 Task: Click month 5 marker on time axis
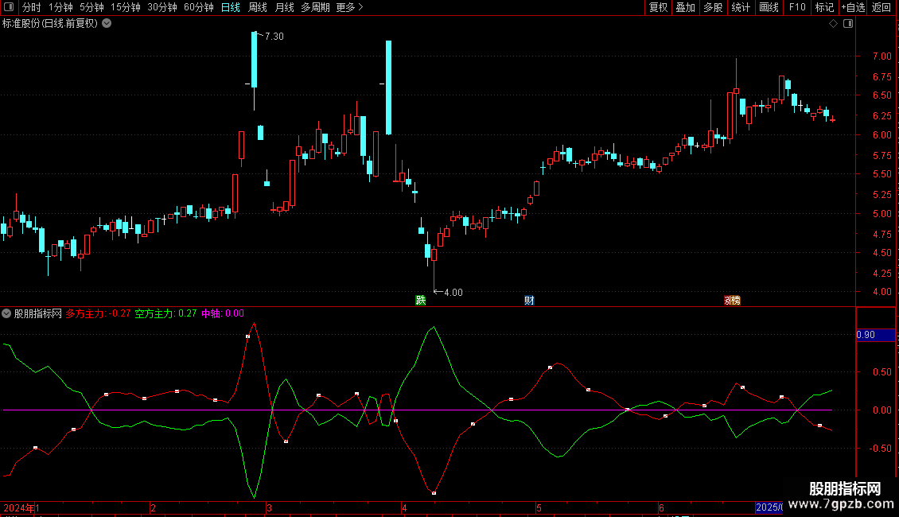[x=539, y=507]
